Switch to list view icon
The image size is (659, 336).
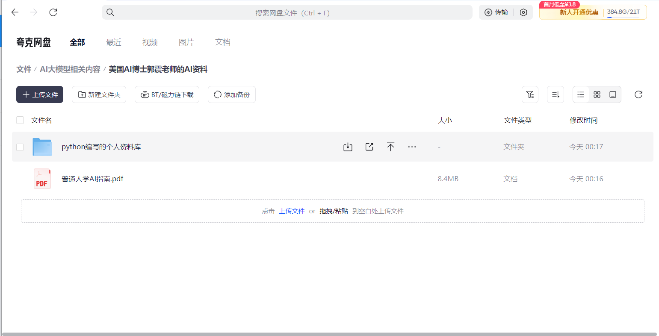581,94
